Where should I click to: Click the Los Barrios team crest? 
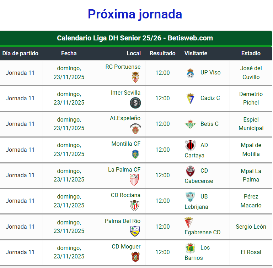190,248
